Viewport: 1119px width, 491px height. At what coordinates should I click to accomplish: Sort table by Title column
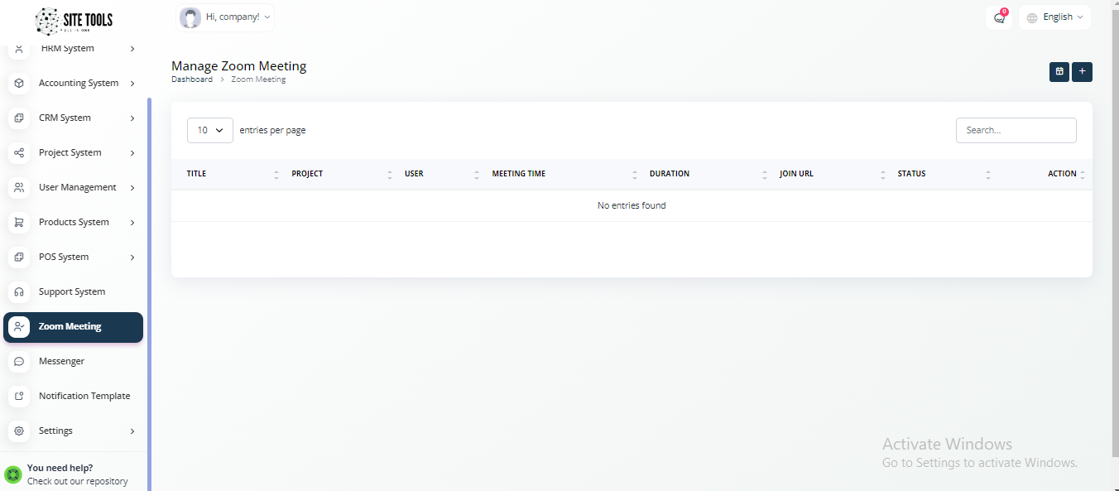(x=196, y=174)
